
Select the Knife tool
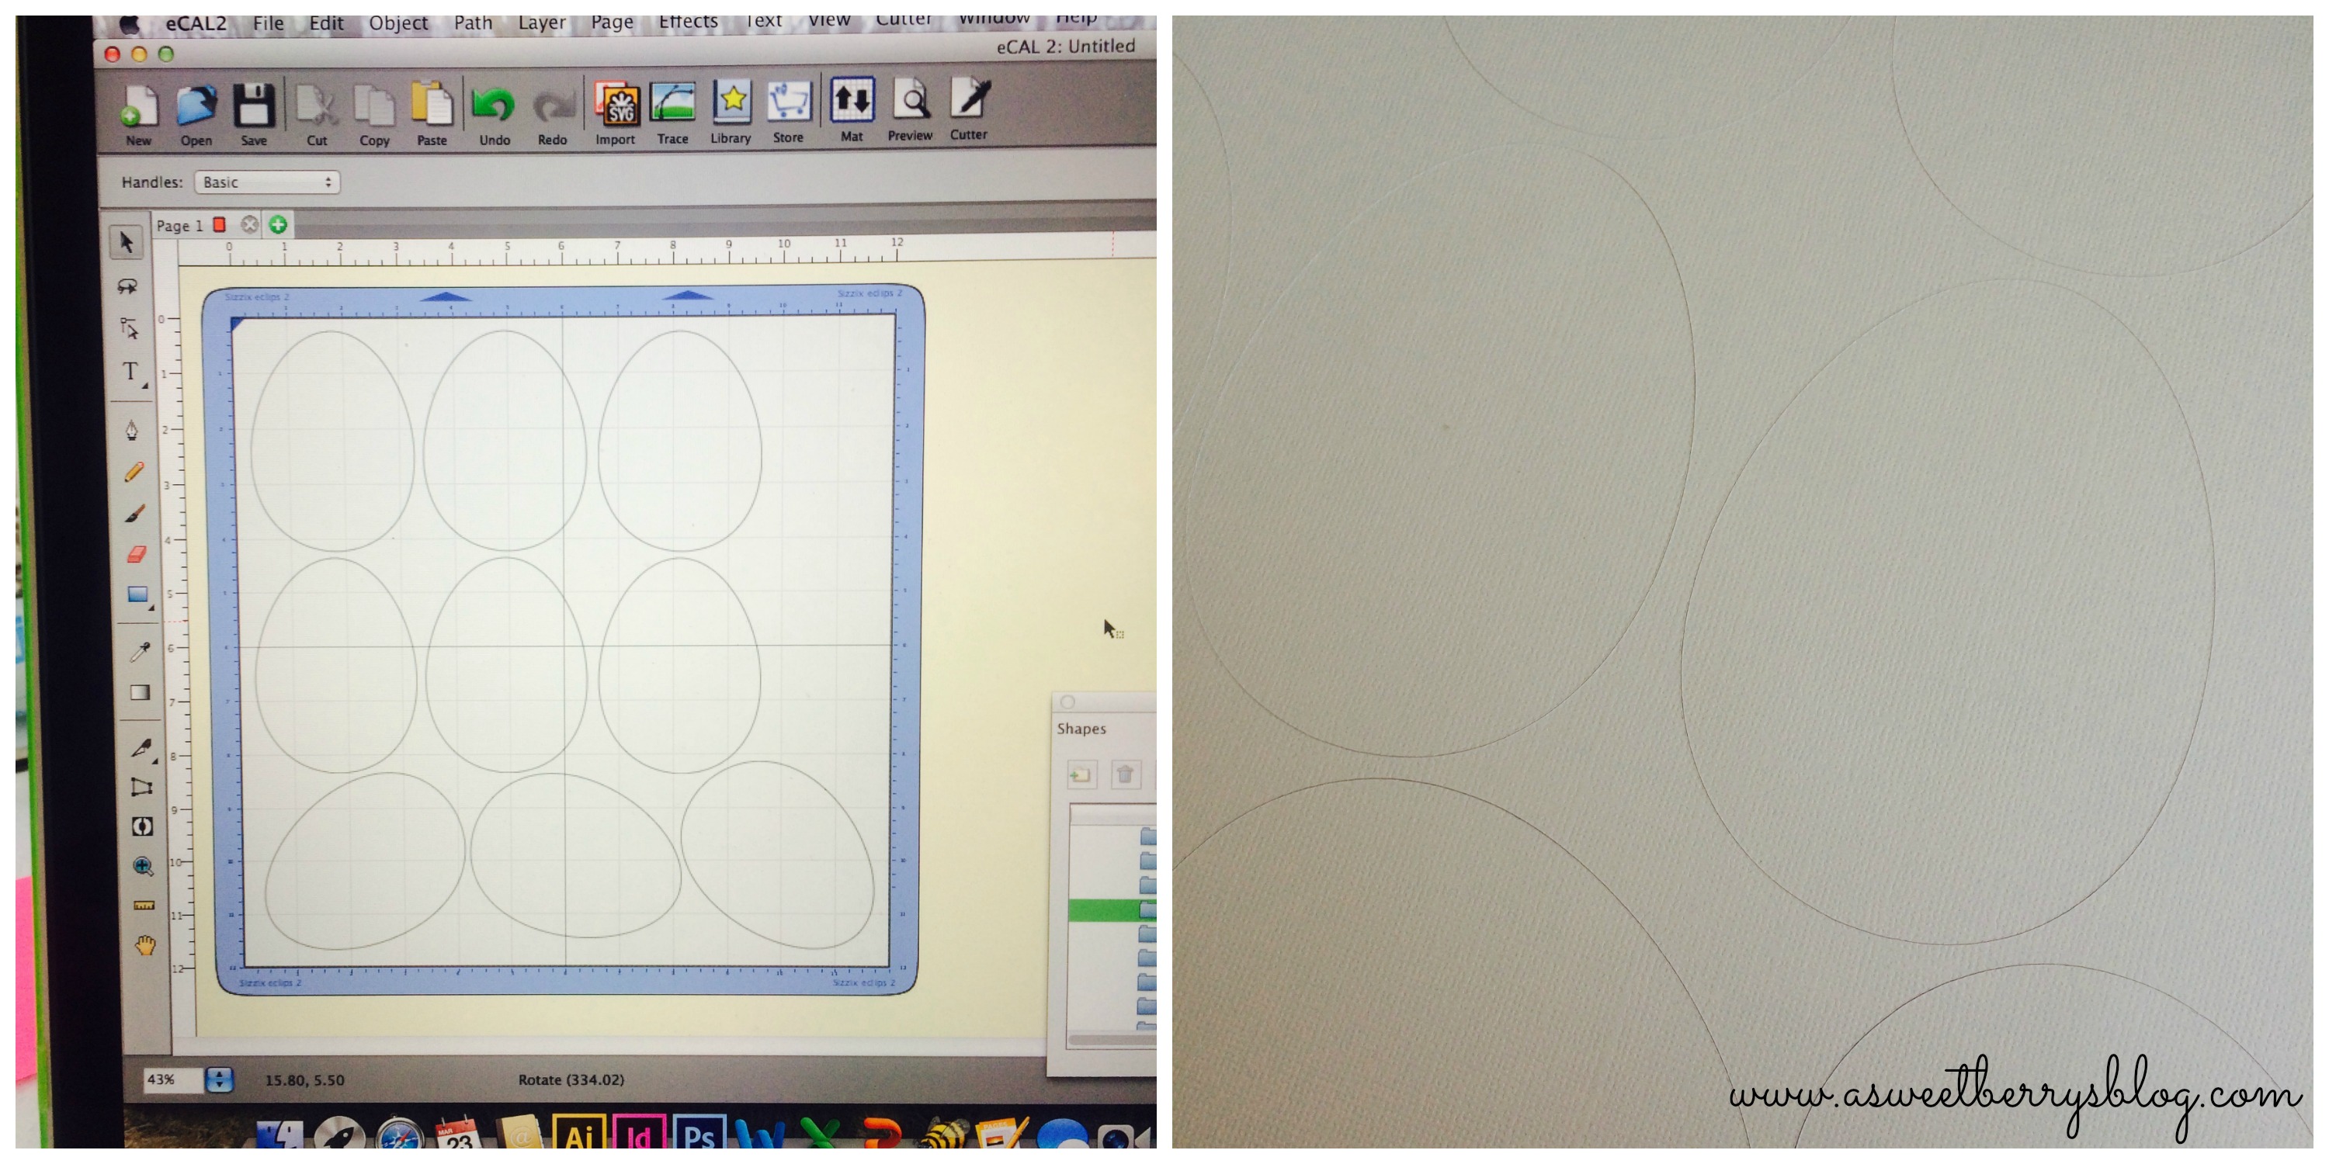(x=142, y=747)
